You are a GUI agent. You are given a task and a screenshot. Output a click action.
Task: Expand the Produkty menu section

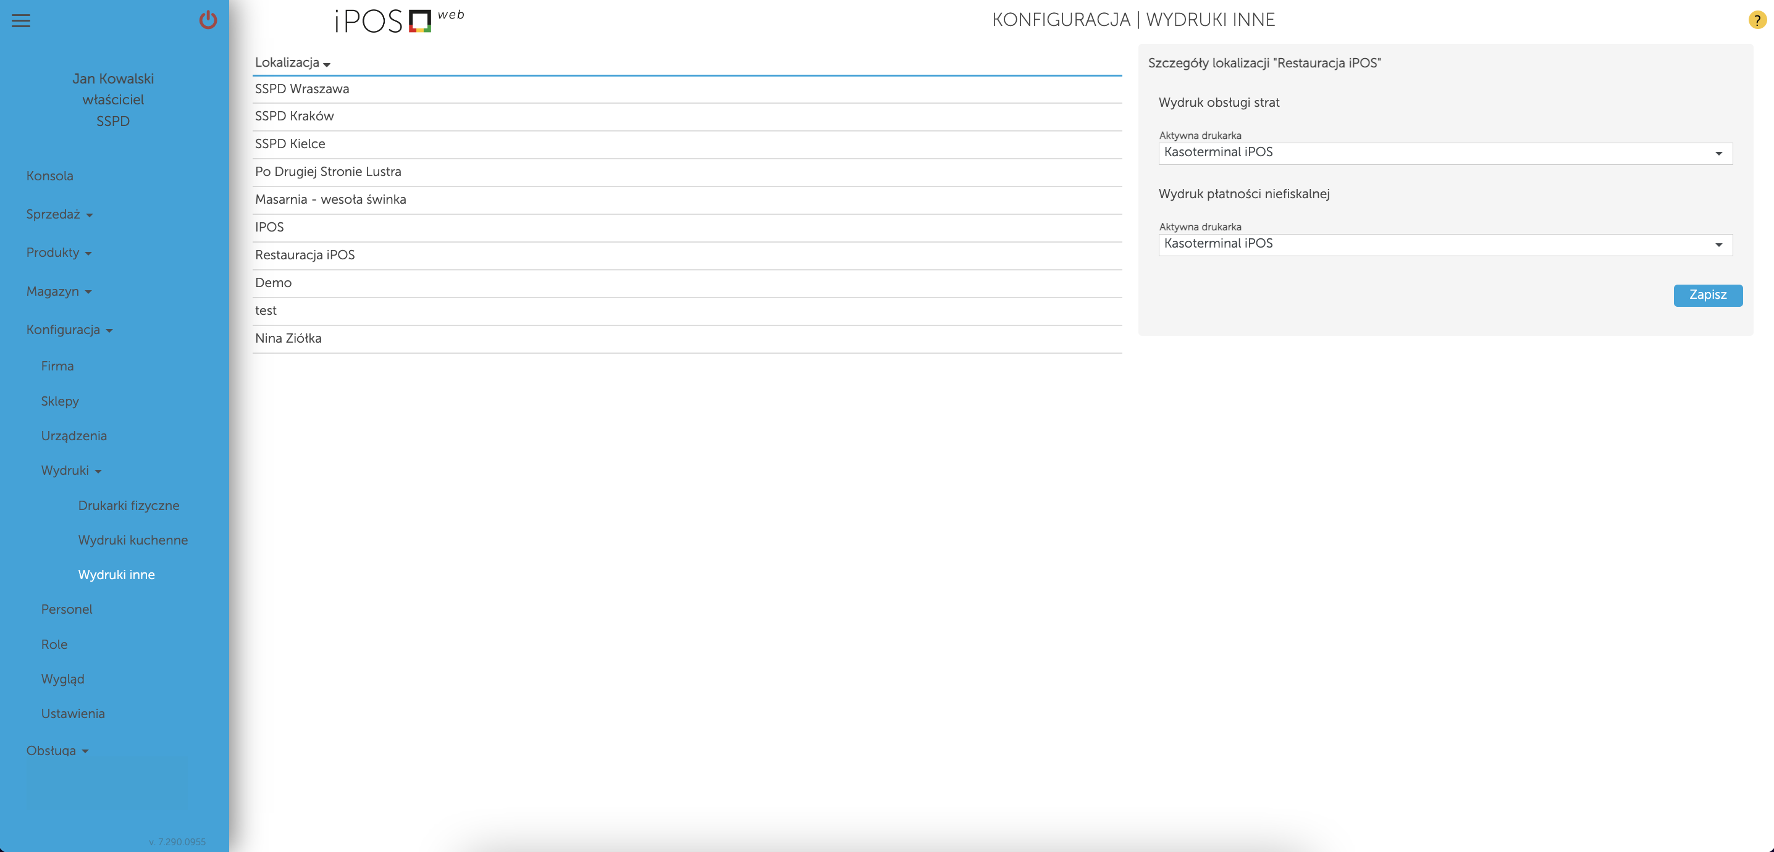tap(59, 253)
